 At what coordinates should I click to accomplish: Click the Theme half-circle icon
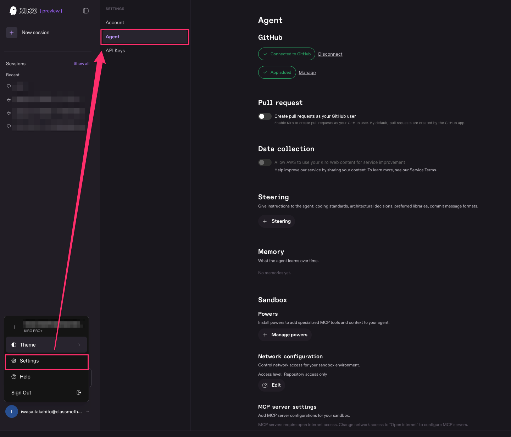click(14, 345)
